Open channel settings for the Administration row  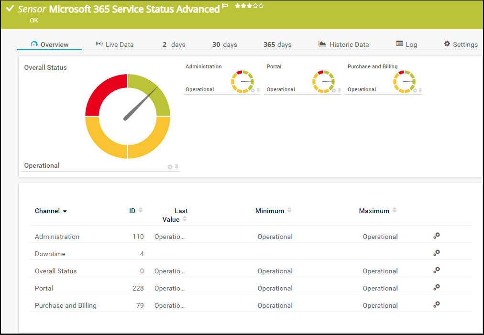click(436, 235)
